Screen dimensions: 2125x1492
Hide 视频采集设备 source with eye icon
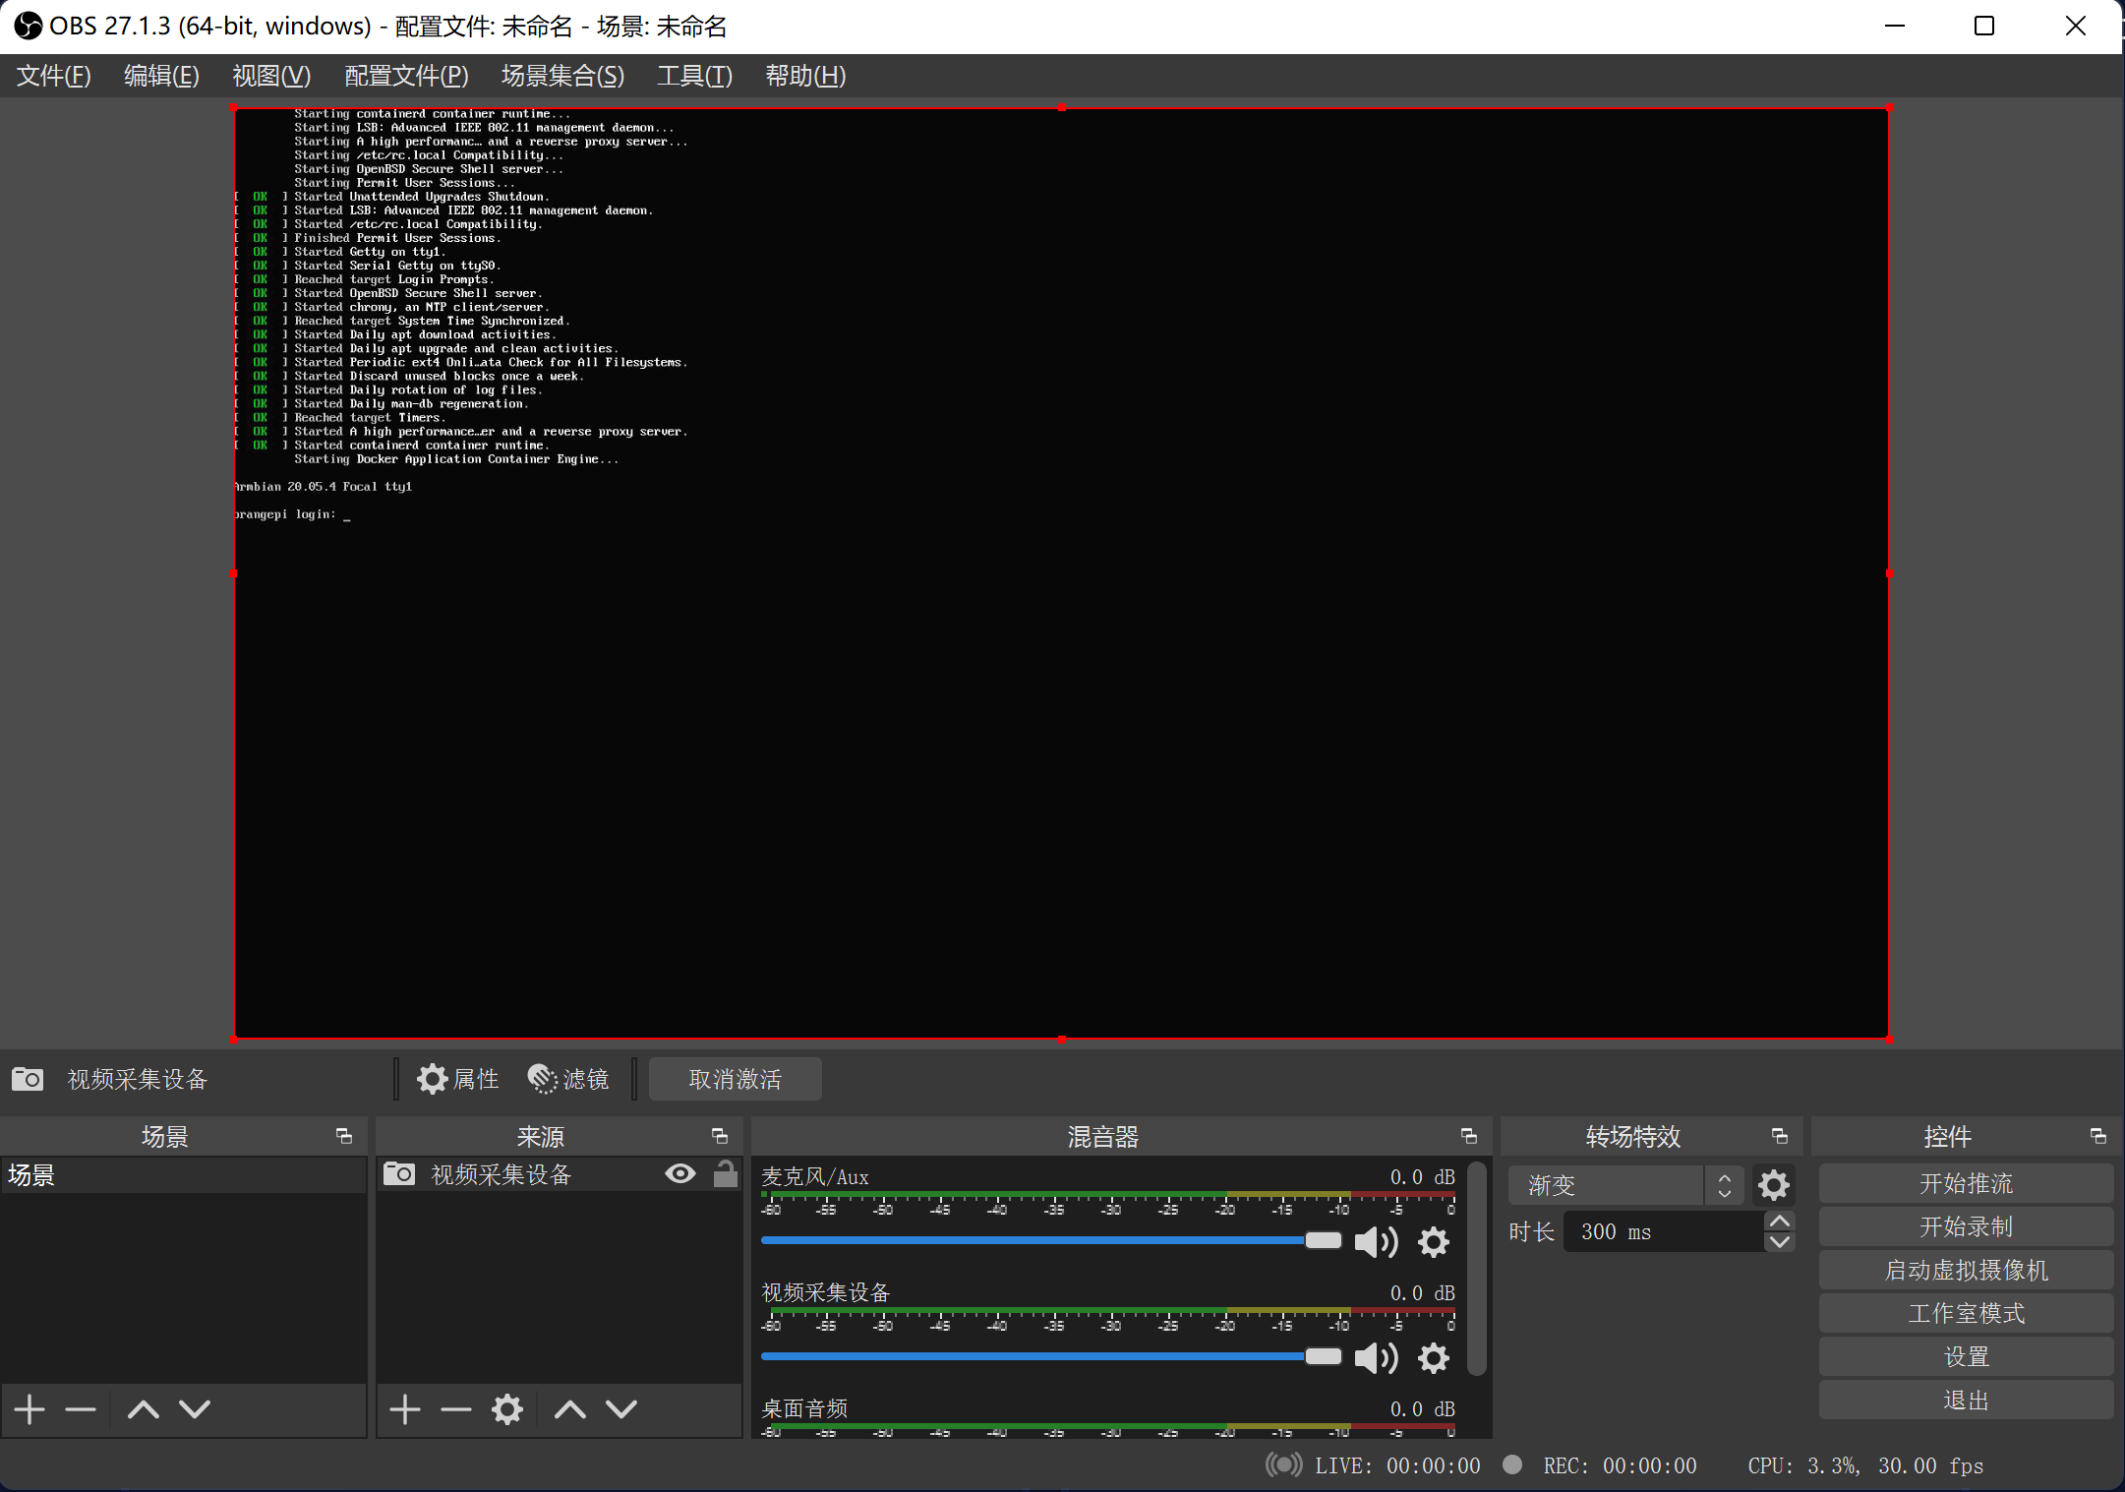(679, 1173)
